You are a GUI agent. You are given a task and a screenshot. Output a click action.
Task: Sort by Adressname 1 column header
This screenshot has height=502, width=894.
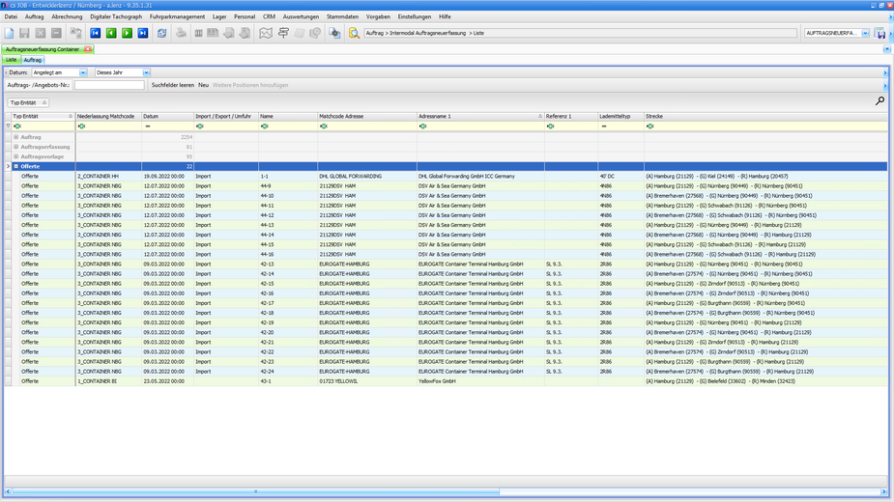click(x=480, y=116)
